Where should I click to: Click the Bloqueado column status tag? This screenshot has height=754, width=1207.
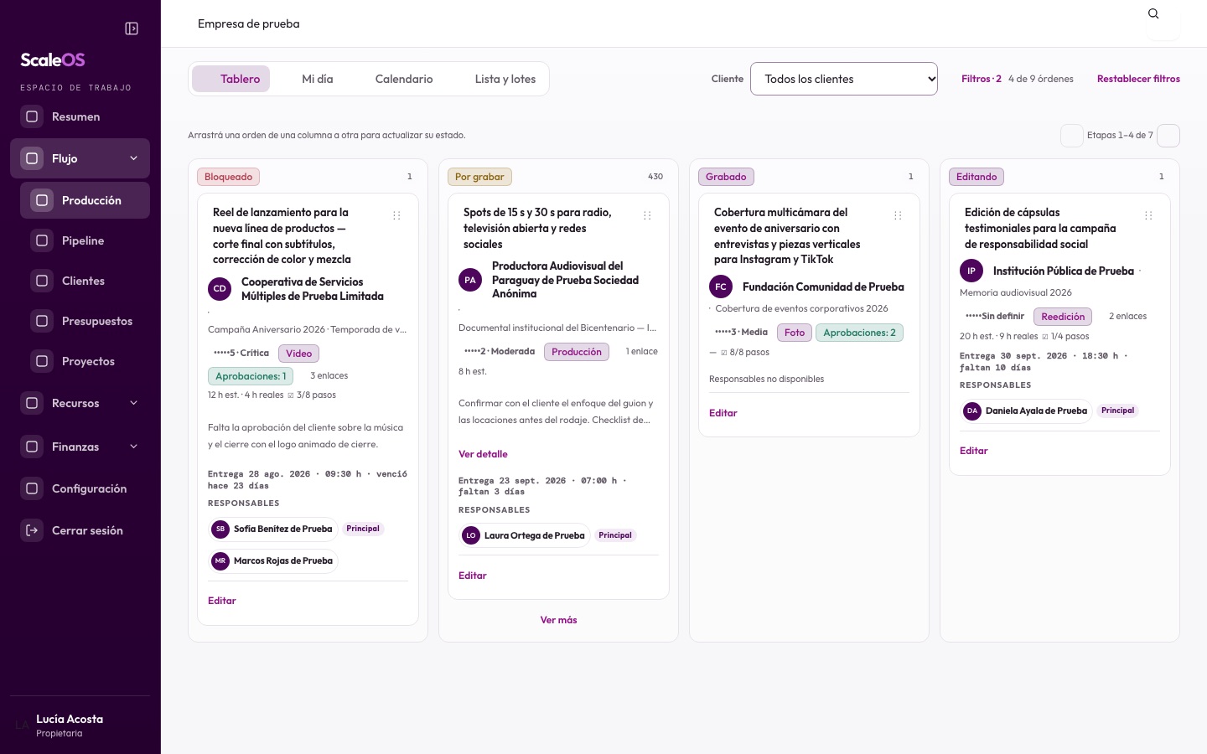[x=228, y=177]
